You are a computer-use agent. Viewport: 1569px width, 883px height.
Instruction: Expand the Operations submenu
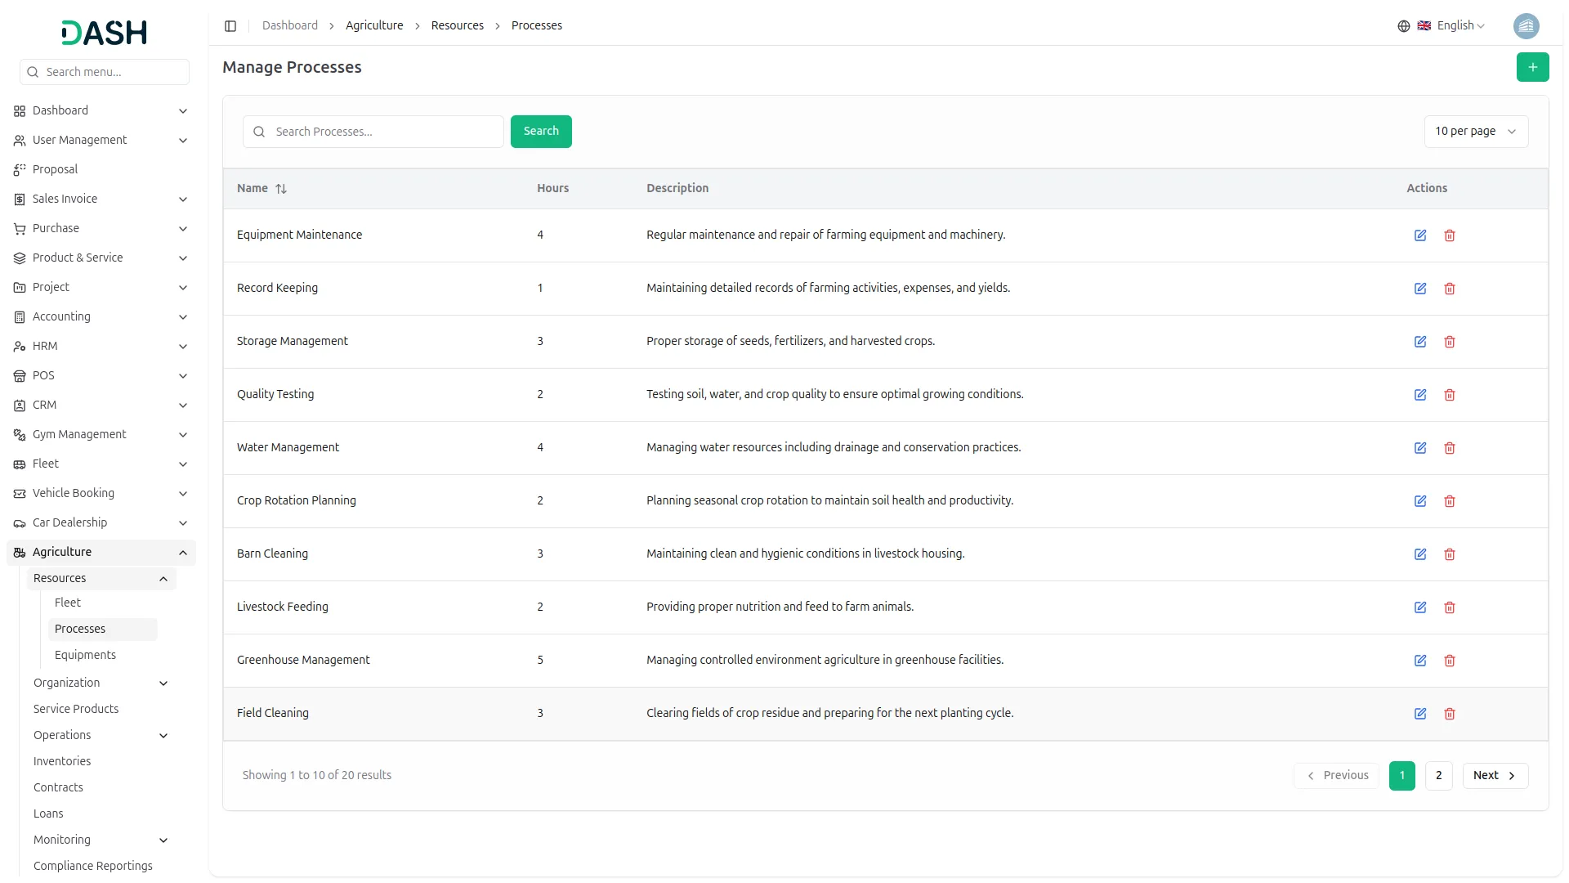tap(101, 736)
